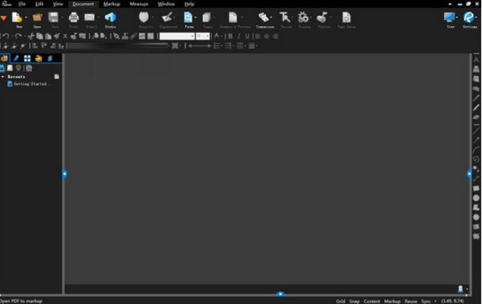482x304 pixels.
Task: Open the font name dropdown box
Action: 177,36
